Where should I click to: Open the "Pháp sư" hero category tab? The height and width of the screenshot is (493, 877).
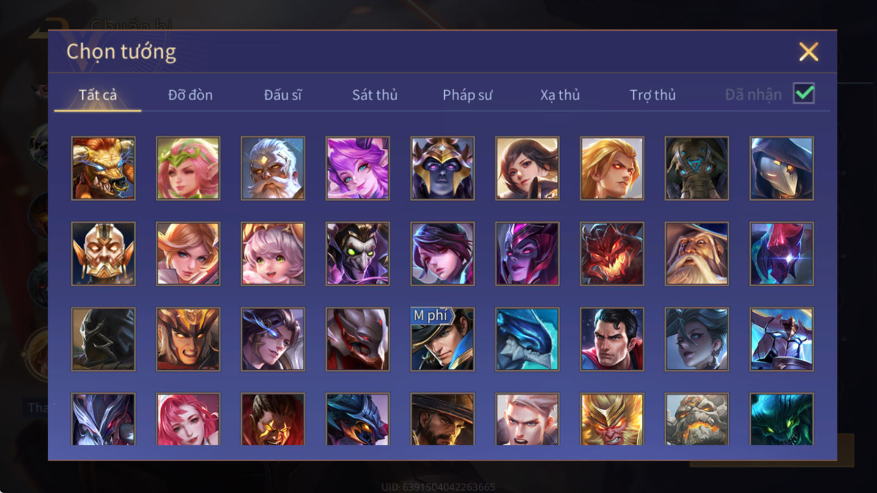click(x=467, y=95)
